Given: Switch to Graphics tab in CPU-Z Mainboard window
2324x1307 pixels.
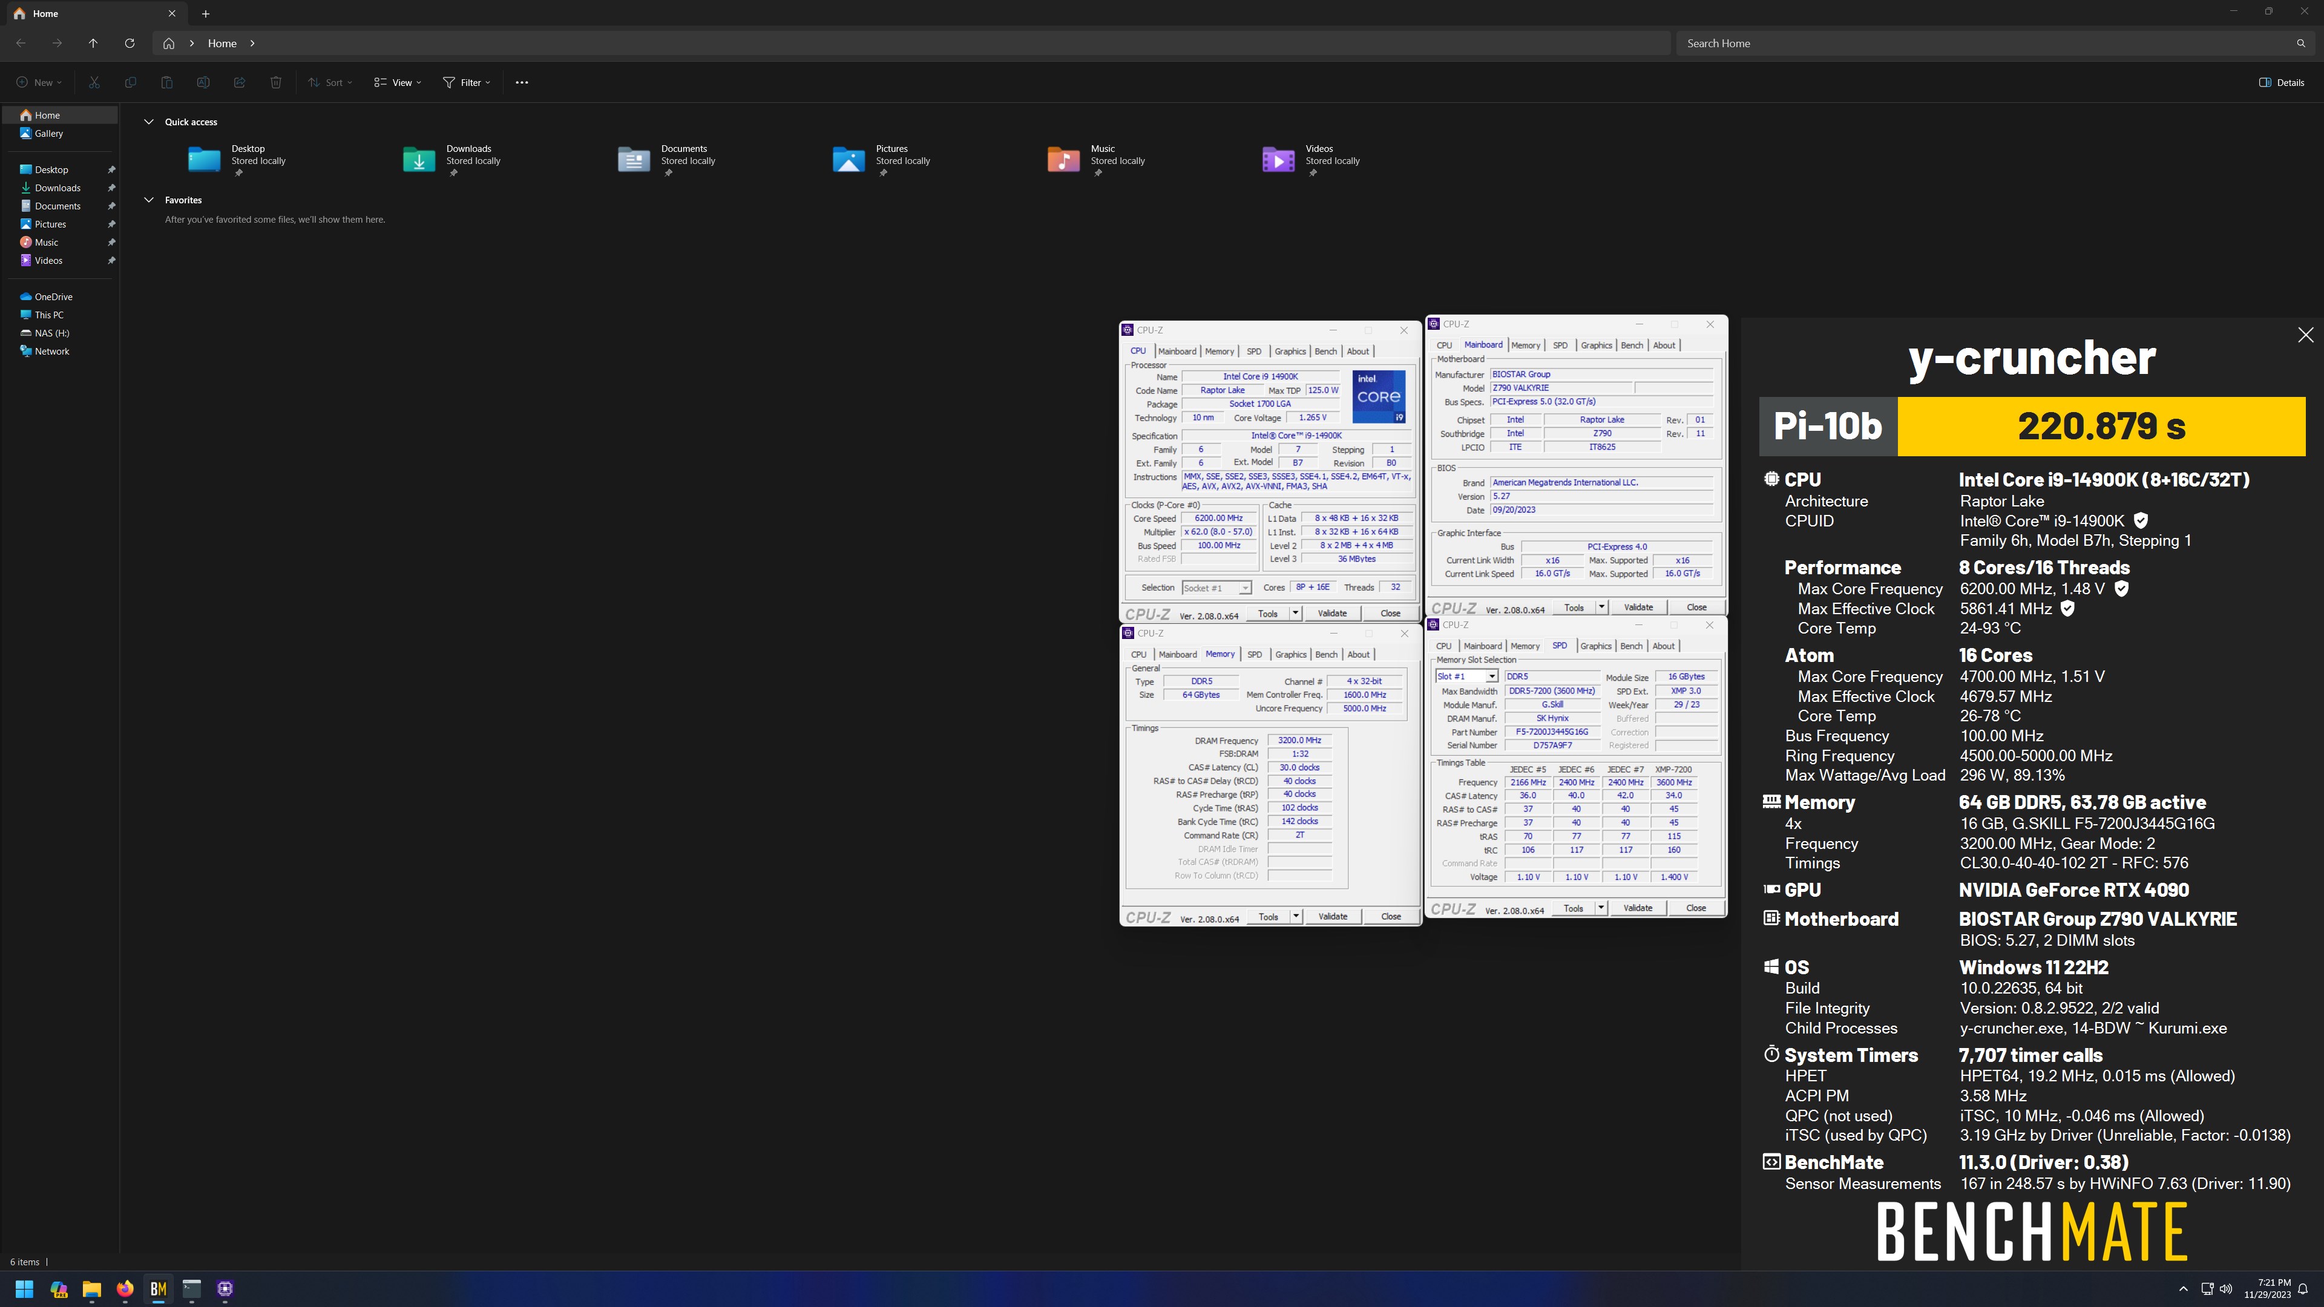Looking at the screenshot, I should pos(1596,346).
